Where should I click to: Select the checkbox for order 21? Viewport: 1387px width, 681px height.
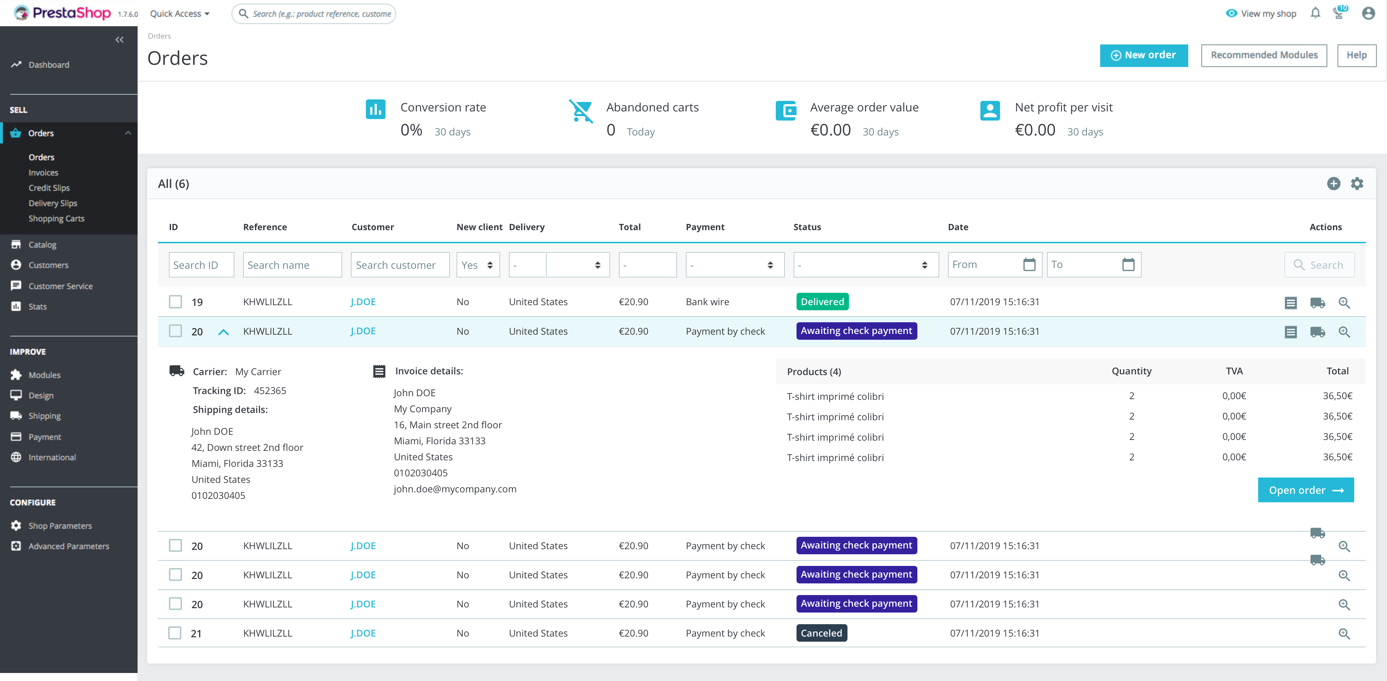(x=175, y=633)
